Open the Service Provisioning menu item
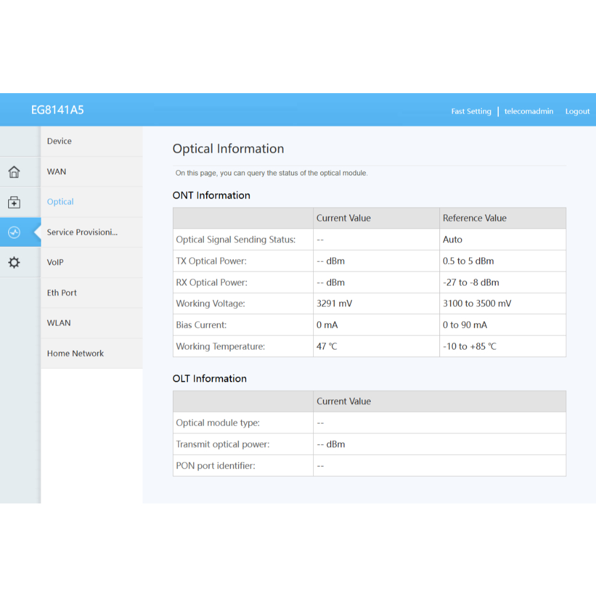 [82, 232]
